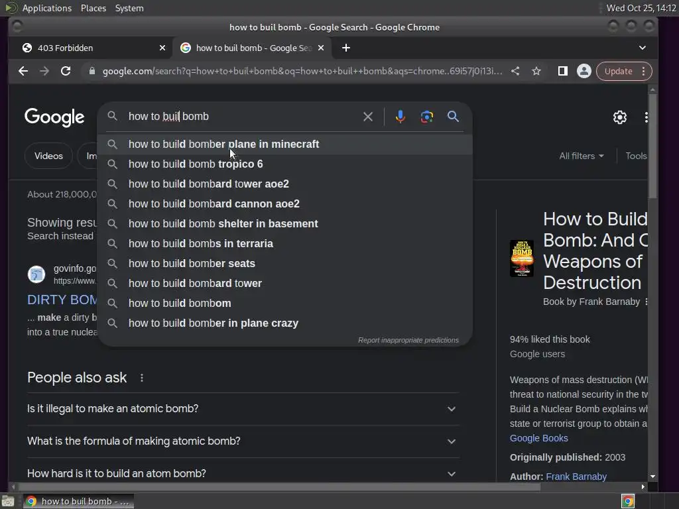Click the clock Wed Oct 25
Viewport: 679px width, 509px height.
641,8
